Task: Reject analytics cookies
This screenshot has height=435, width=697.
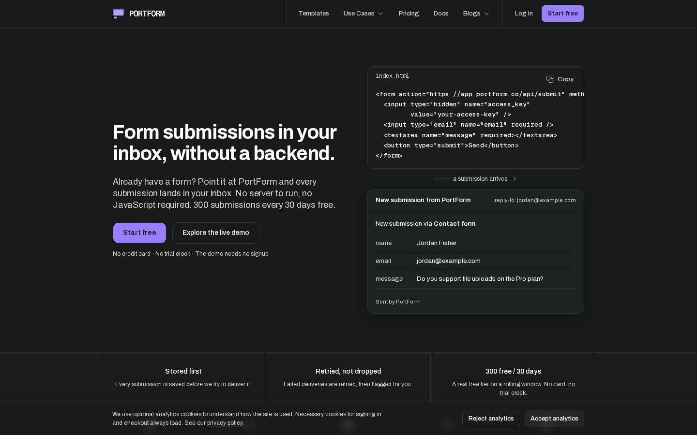Action: 491,419
